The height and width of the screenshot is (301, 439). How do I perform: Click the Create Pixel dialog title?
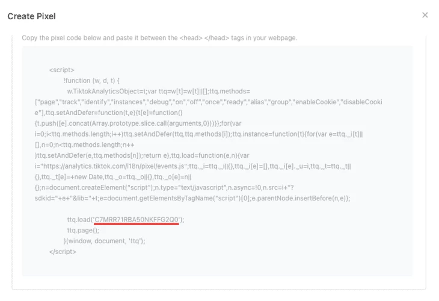pyautogui.click(x=32, y=16)
